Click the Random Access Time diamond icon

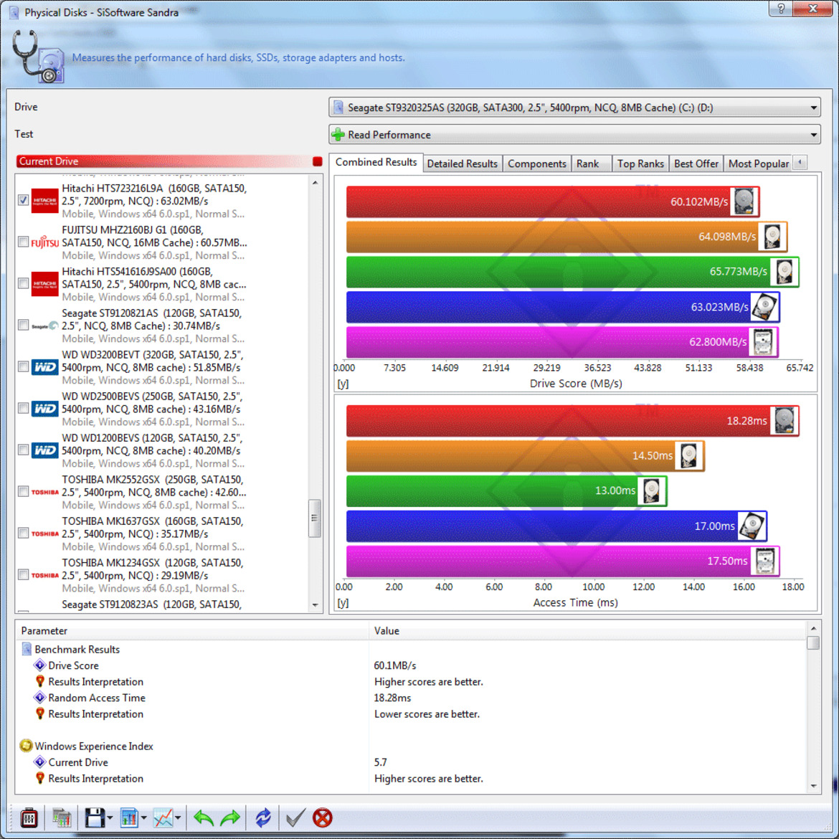click(39, 697)
